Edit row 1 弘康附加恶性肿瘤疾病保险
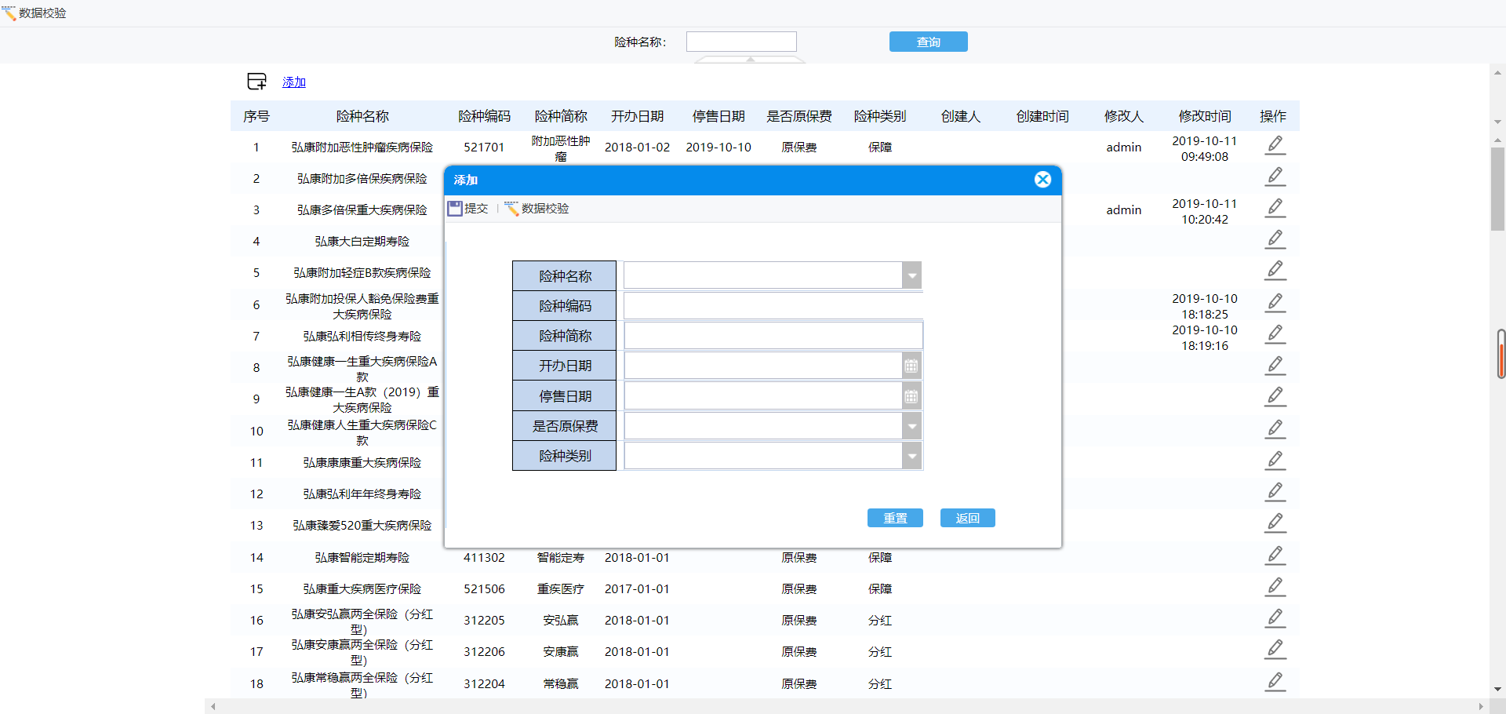 click(1275, 146)
